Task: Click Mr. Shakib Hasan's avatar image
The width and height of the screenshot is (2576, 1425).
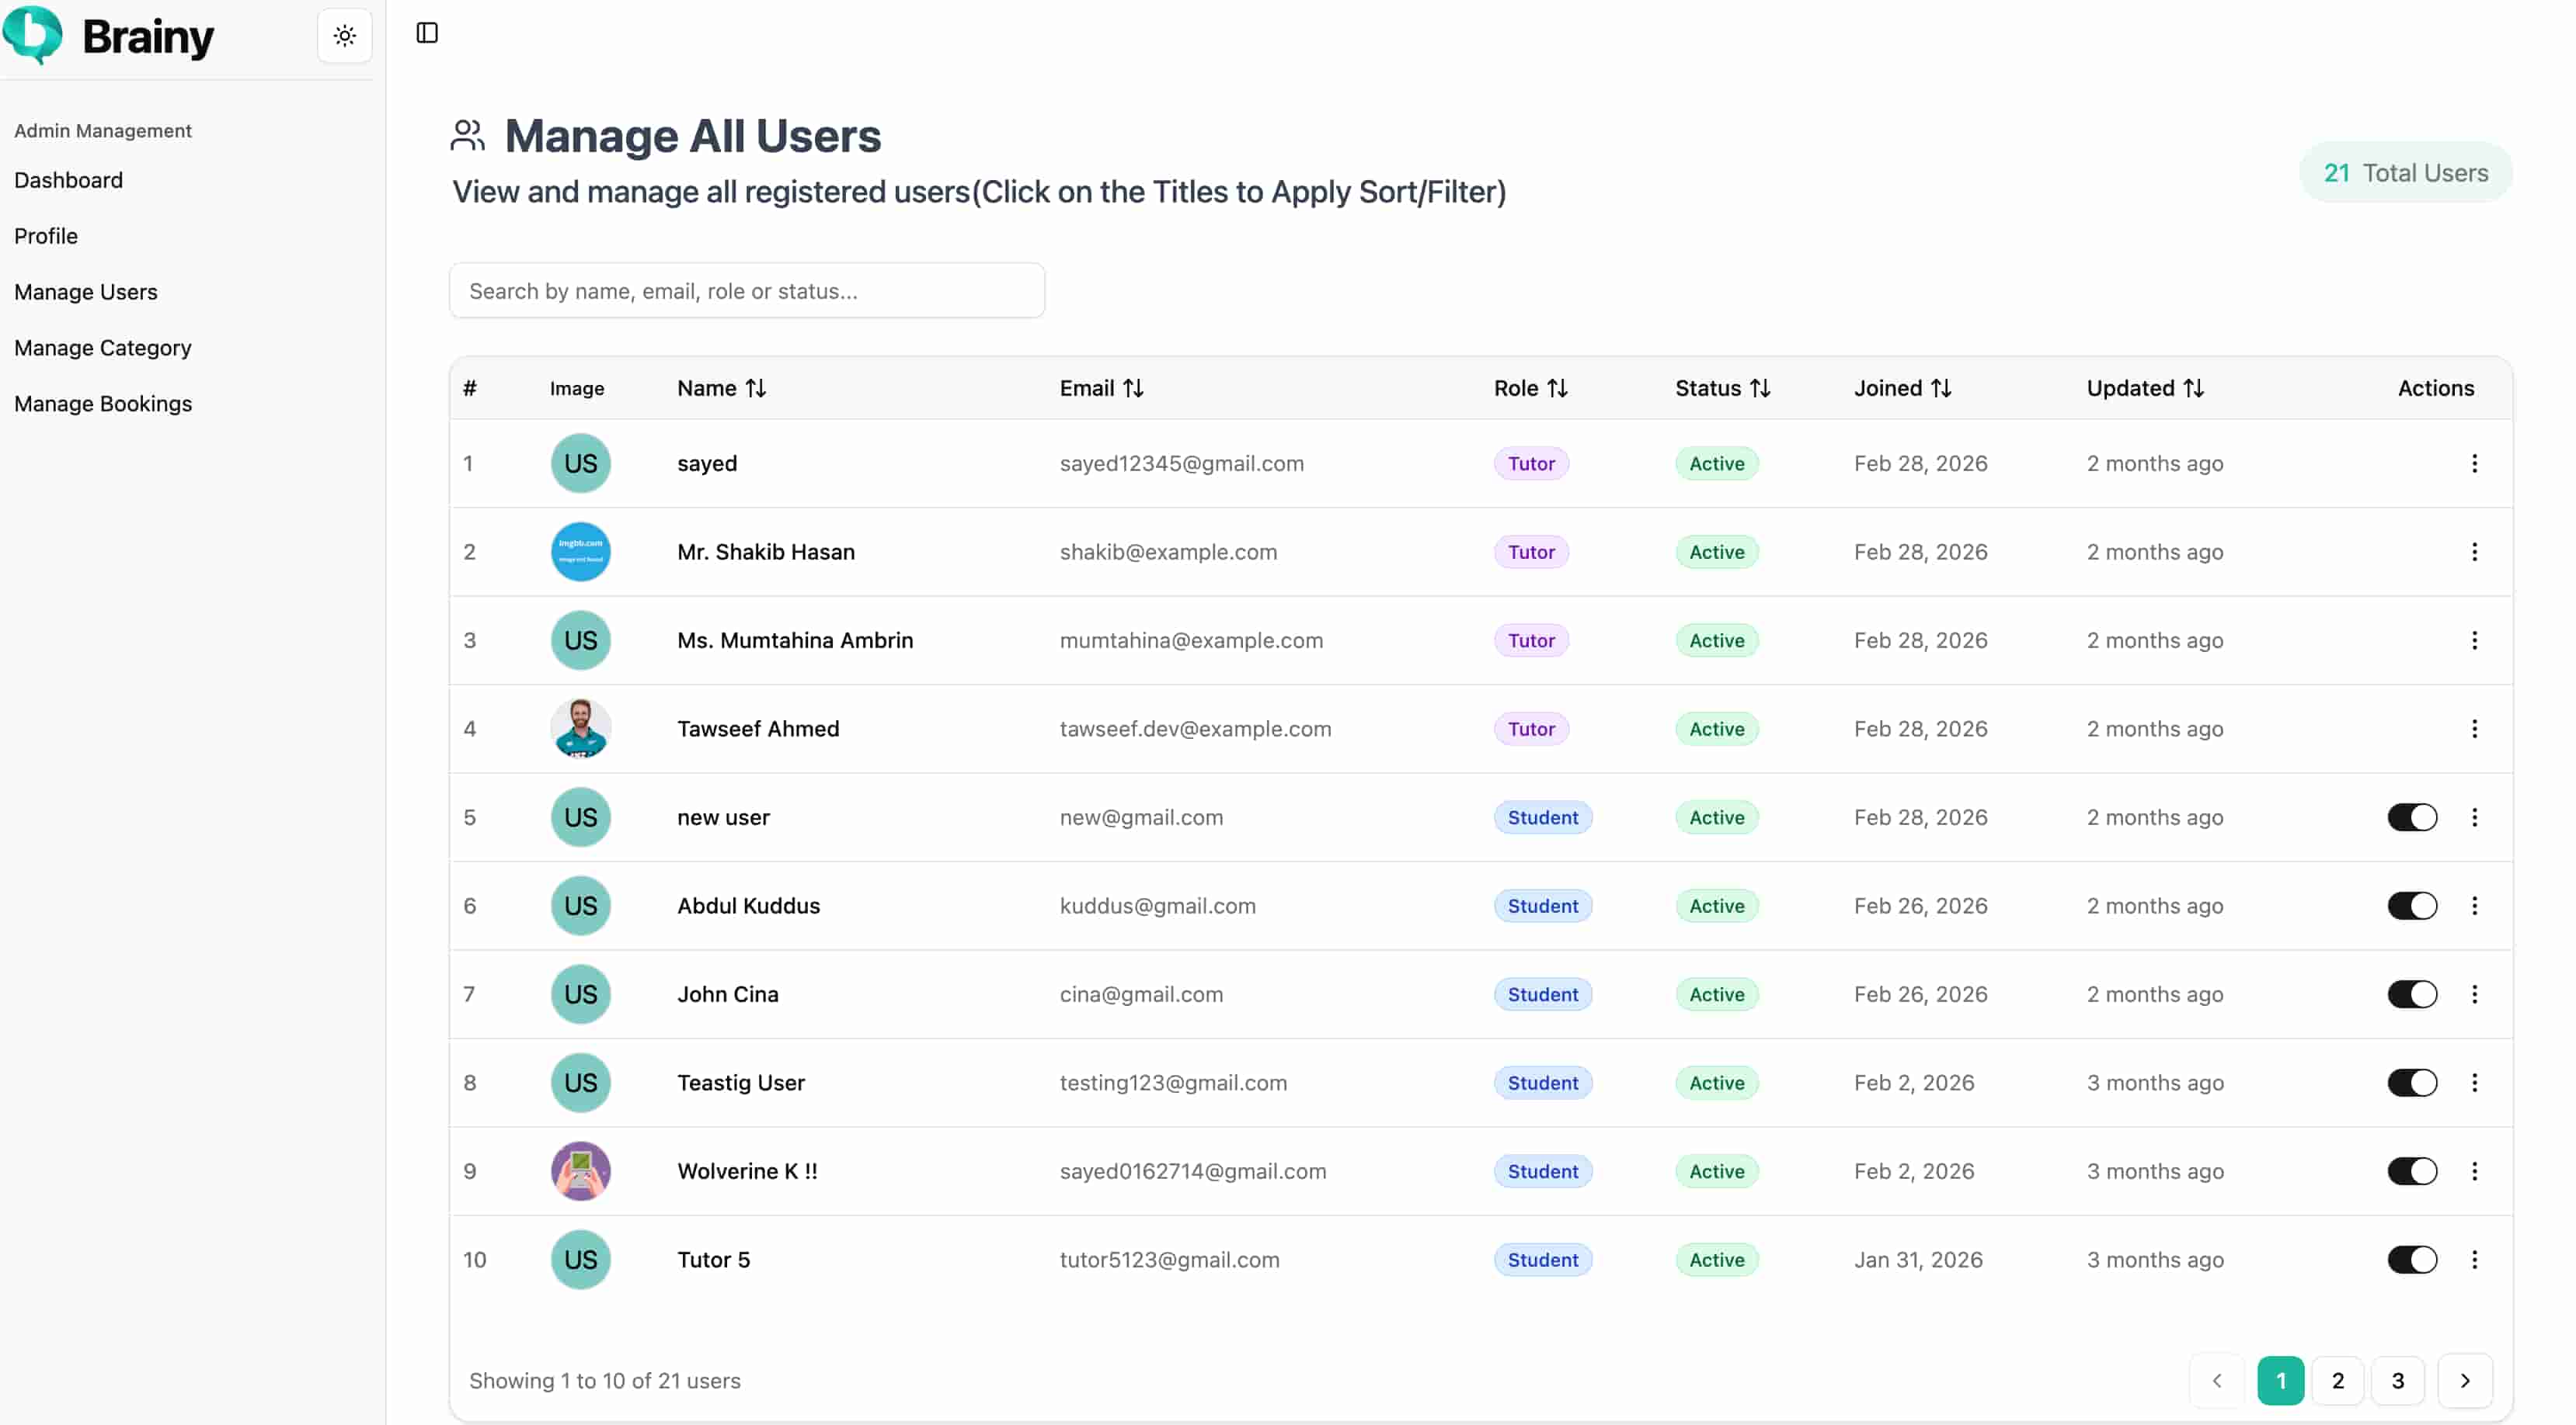Action: tap(581, 552)
